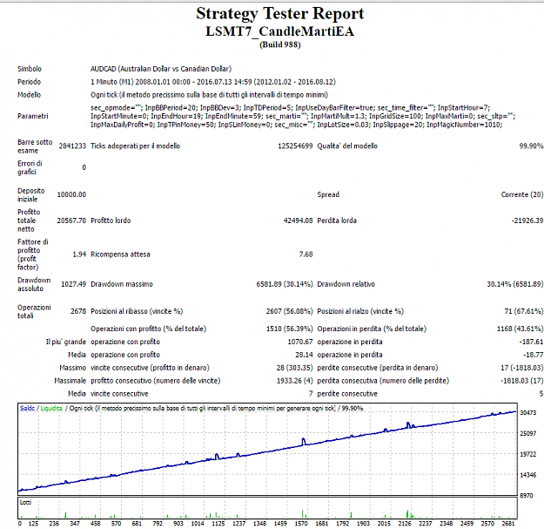Viewport: 544px width, 529px height.
Task: Select Posizioni al ribasso value 2607 (56.08%)
Action: 289,311
